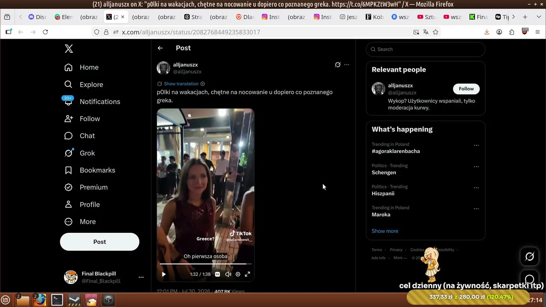546x307 pixels.
Task: Open Firefox downloads panel
Action: coord(487,32)
